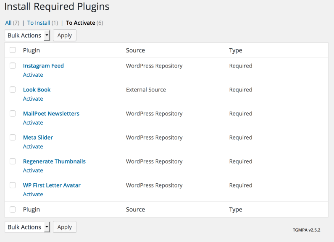Click Required type for MailPoet Newsletters
This screenshot has height=242, width=334.
(241, 114)
